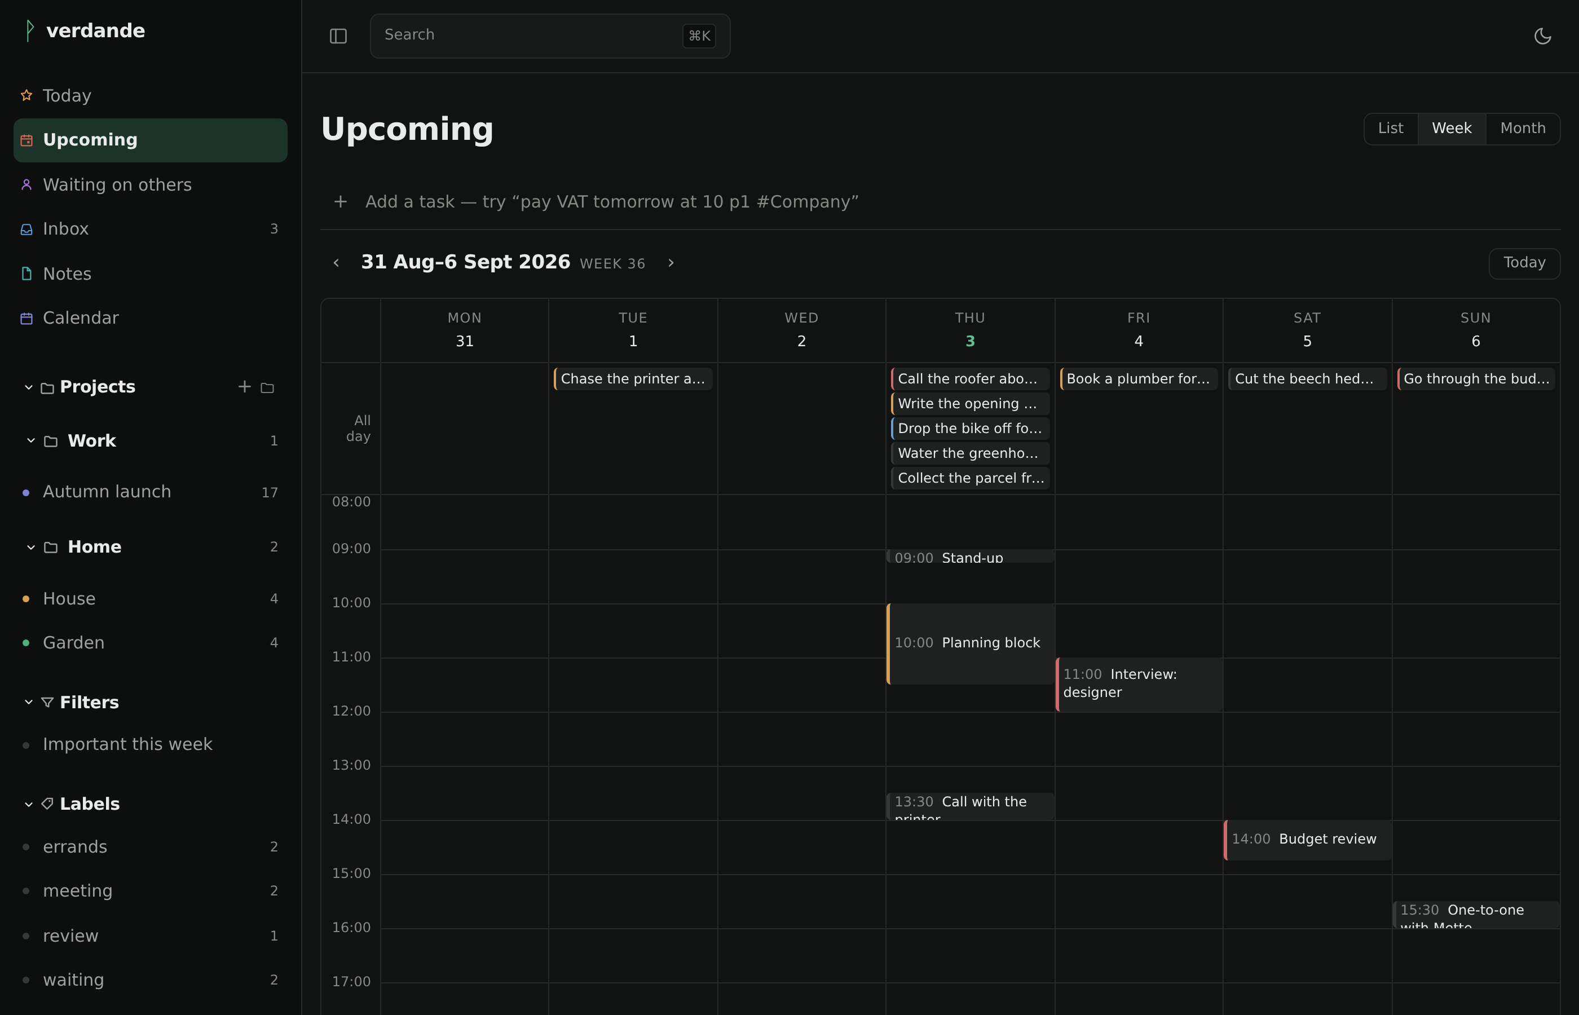The width and height of the screenshot is (1579, 1015).
Task: Click the Filters funnel icon
Action: [x=47, y=703]
